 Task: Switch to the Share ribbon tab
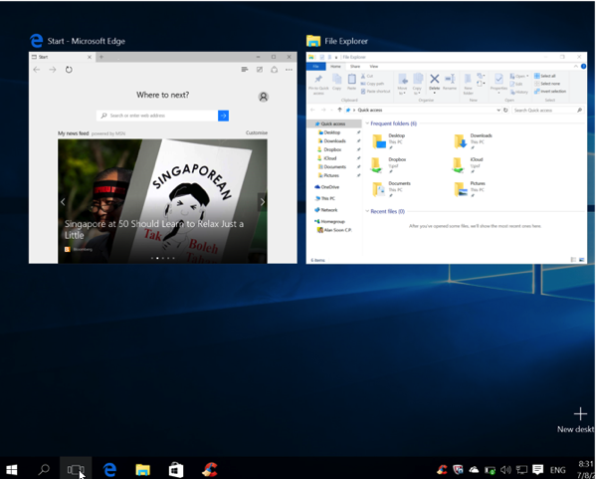tap(355, 66)
